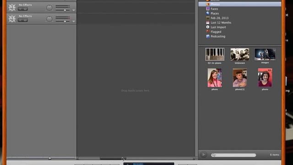Select the upper No Effects track icon
The height and width of the screenshot is (165, 293).
pos(12,7)
